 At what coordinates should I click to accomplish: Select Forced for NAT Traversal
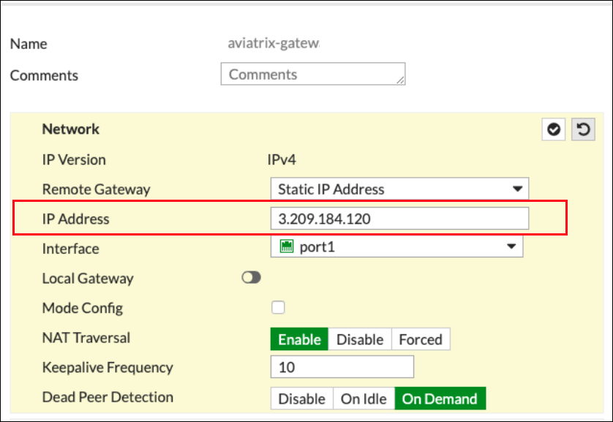coord(420,339)
